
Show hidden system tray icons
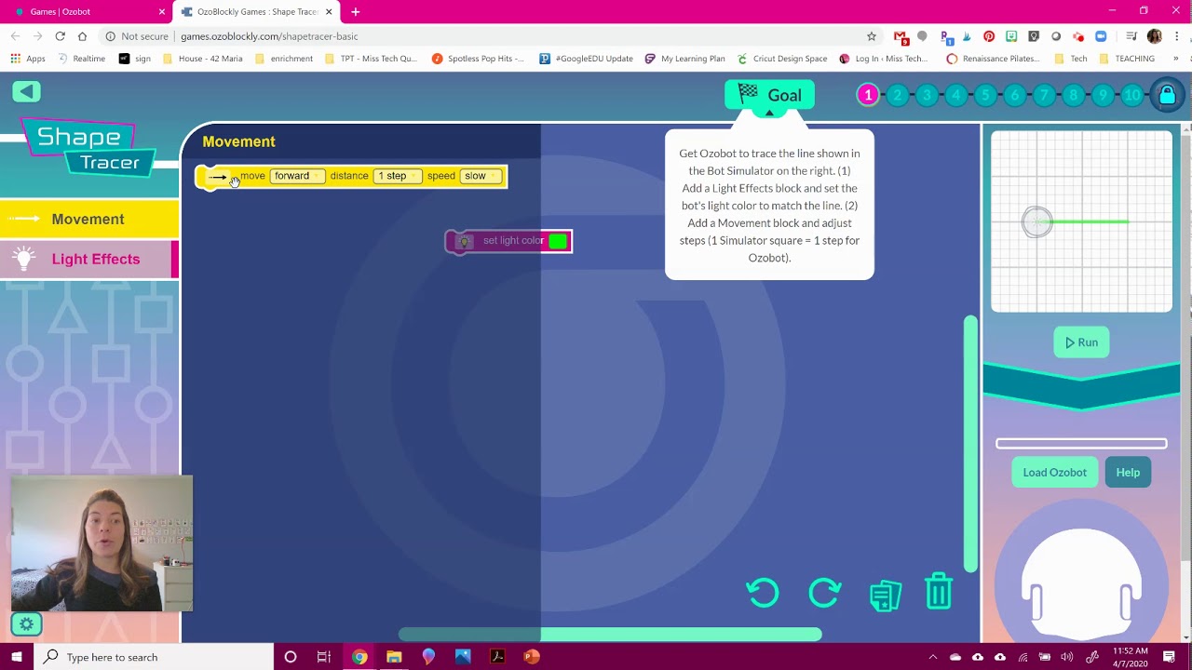(932, 657)
